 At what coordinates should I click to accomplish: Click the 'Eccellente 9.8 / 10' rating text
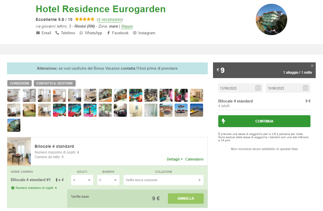click(54, 19)
